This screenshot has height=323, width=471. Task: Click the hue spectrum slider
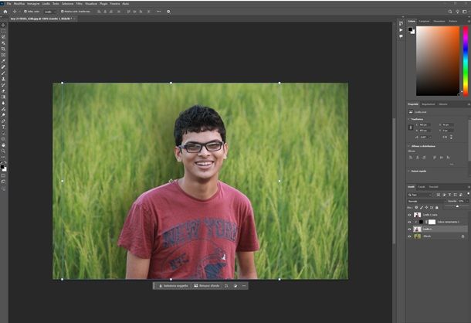(x=466, y=61)
